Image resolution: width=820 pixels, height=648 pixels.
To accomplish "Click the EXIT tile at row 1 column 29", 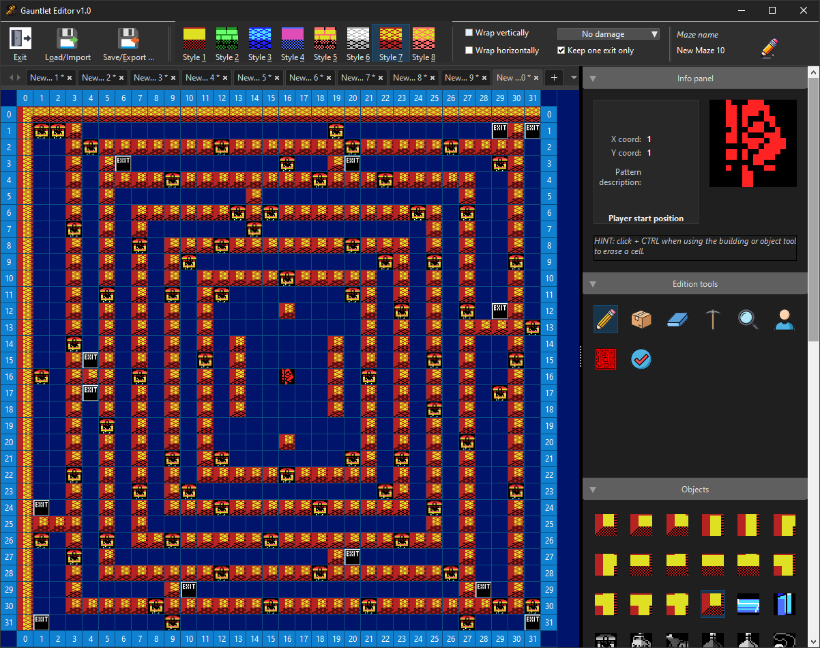I will (500, 130).
